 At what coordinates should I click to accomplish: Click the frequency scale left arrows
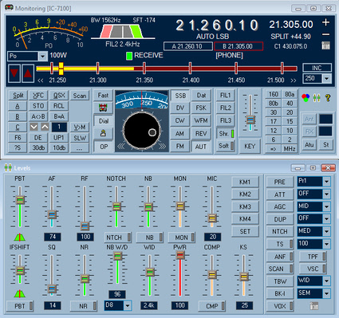41,80
